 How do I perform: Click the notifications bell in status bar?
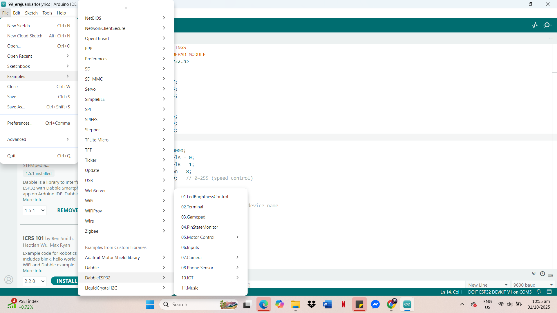point(539,292)
